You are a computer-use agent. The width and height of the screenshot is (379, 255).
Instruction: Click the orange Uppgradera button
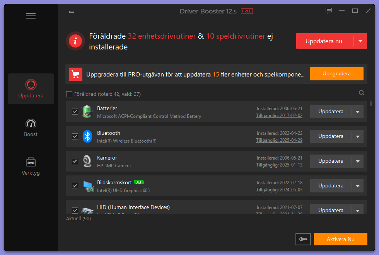[x=336, y=74]
